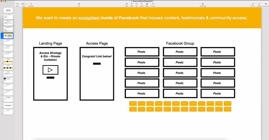Play the slideshow
Viewport: 269px width, 140px height.
click(x=79, y=4)
